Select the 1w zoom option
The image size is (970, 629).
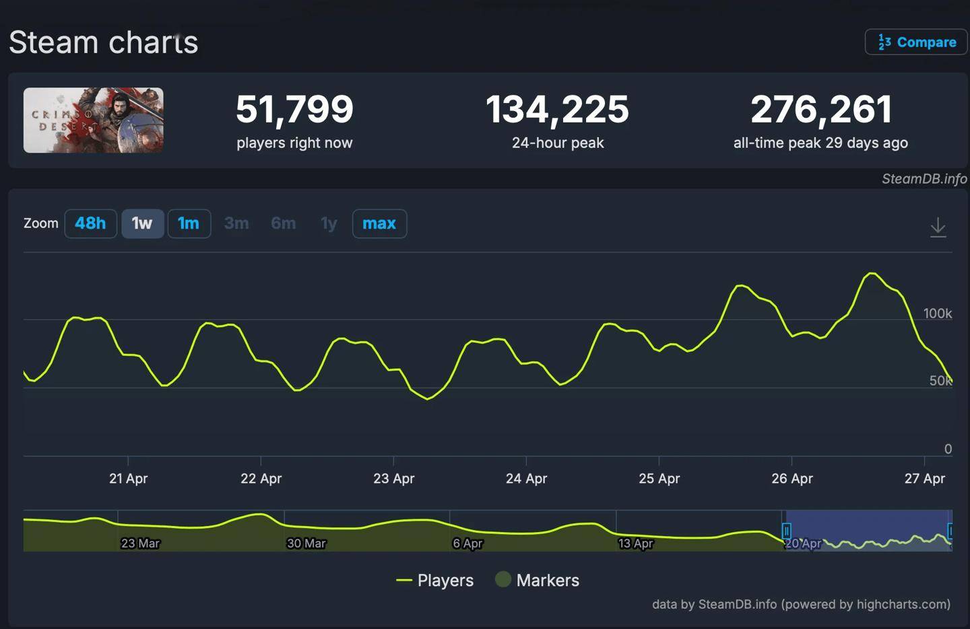pyautogui.click(x=142, y=223)
